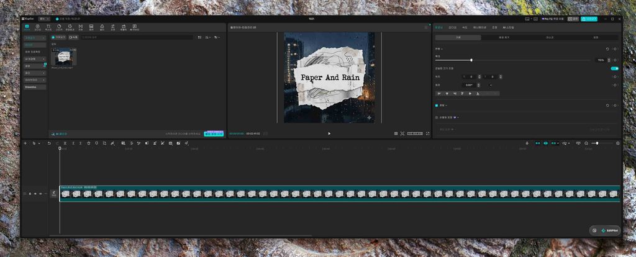Click the fullscreen preview icon
This screenshot has height=257, width=636.
pos(427,133)
